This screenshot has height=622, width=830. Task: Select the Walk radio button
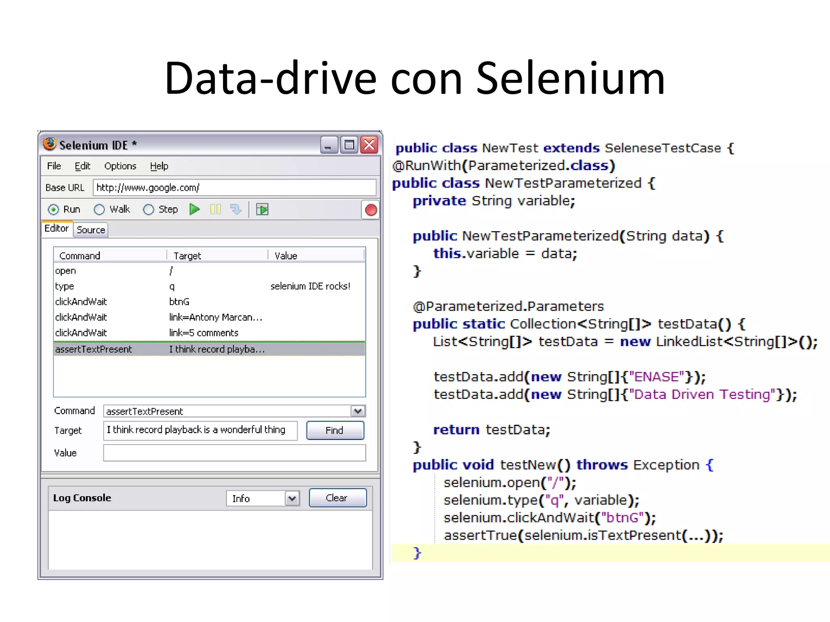coord(99,209)
